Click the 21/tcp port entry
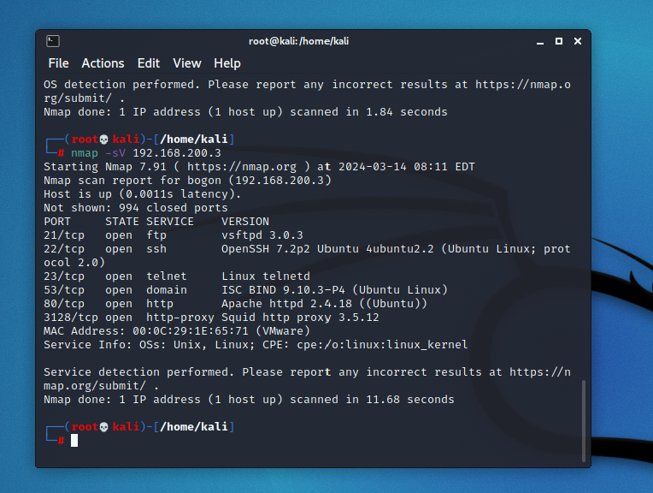 pyautogui.click(x=64, y=235)
